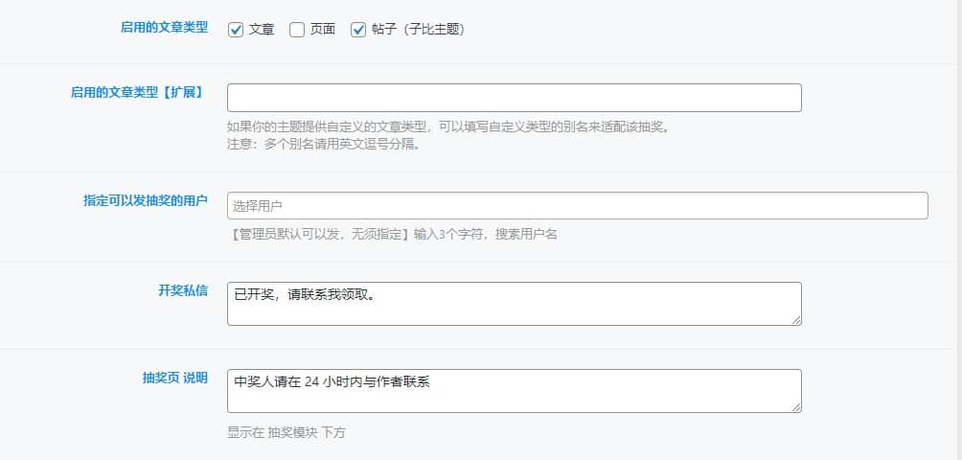962x460 pixels.
Task: Focus the 启用的文章类型【扩展】 text field
Action: 515,98
